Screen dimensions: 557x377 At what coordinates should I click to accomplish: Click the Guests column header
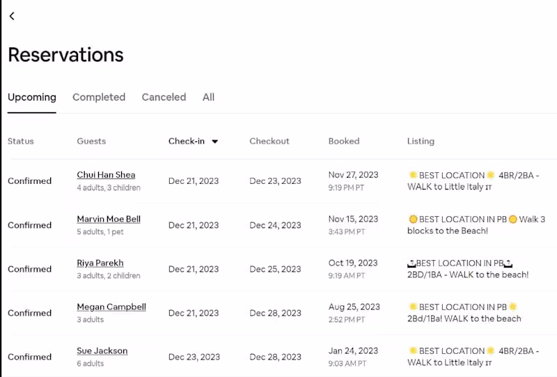coord(91,141)
